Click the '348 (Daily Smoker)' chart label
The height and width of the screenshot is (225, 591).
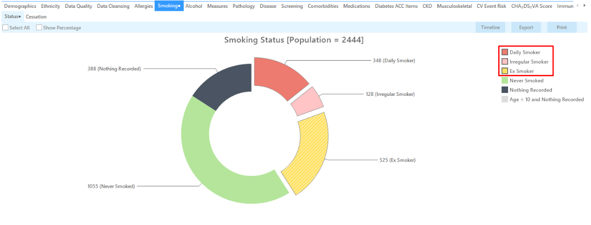pos(394,61)
